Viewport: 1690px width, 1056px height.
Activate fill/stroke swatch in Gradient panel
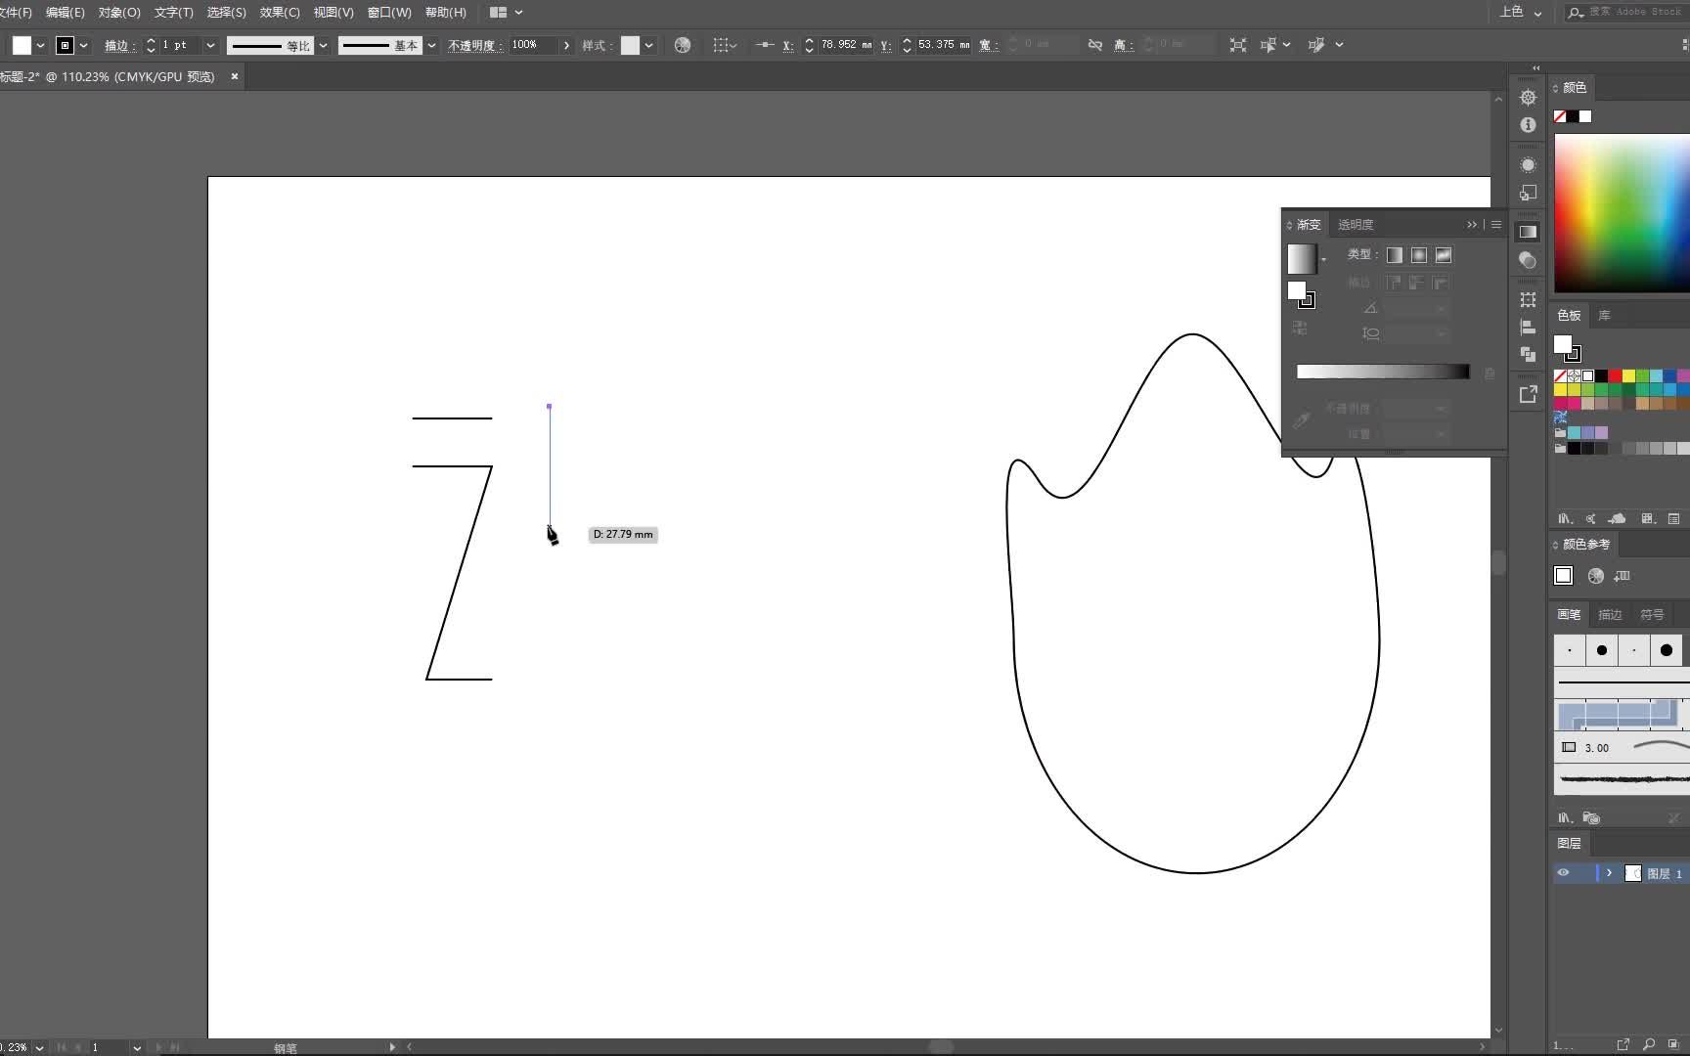1302,294
